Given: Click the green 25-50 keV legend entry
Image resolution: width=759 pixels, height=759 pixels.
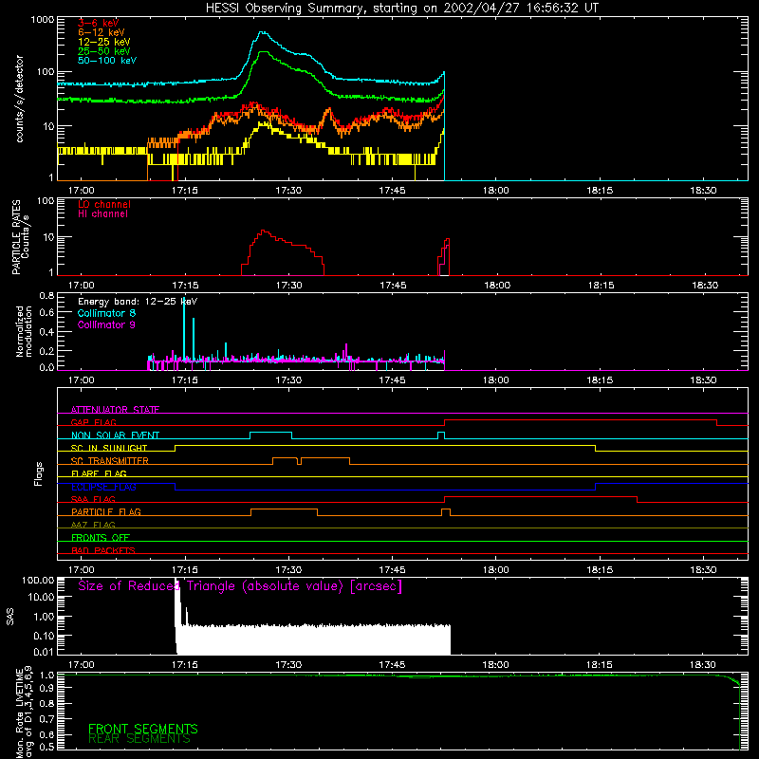Looking at the screenshot, I should pos(103,51).
